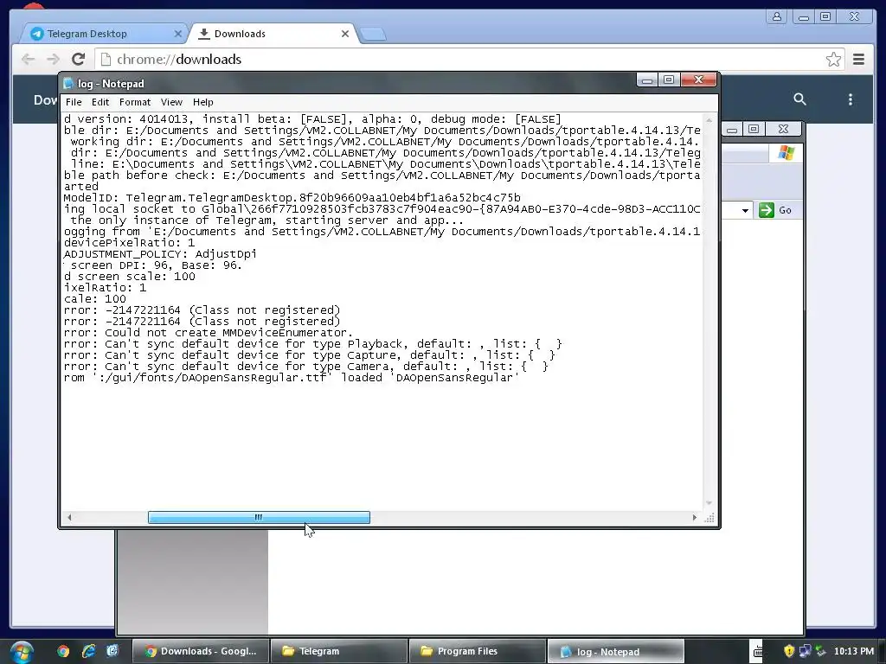Click the Go button in the Explorer window
This screenshot has width=886, height=664.
pos(778,210)
